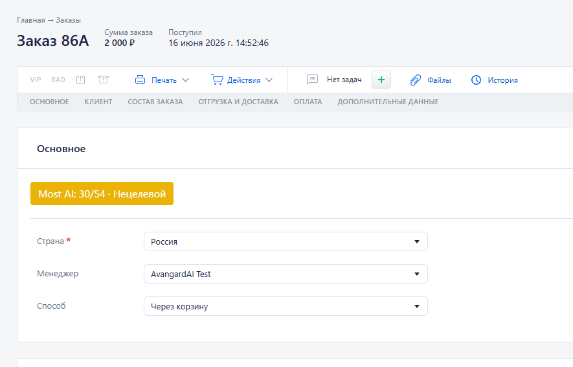
Task: Open the Дополнительные данные tab
Action: pyautogui.click(x=388, y=102)
